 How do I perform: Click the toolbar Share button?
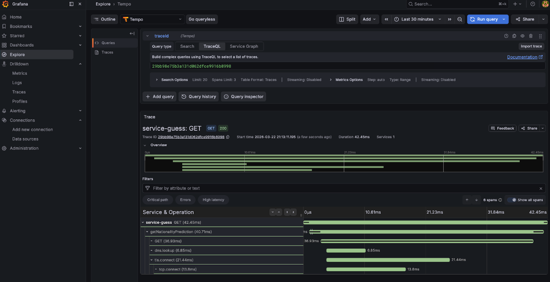point(525,19)
